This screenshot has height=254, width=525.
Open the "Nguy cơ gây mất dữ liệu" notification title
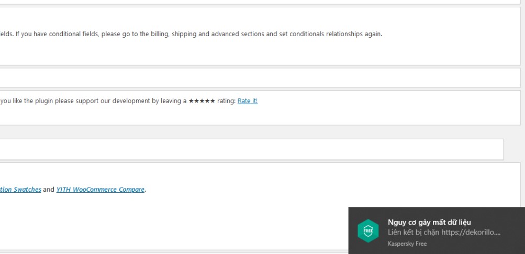[x=429, y=222]
